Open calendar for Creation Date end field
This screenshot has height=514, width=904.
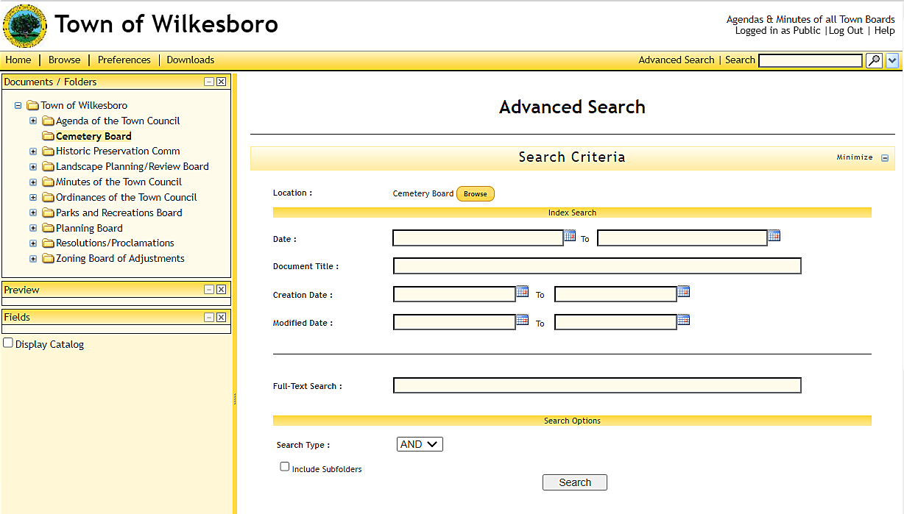pos(683,291)
